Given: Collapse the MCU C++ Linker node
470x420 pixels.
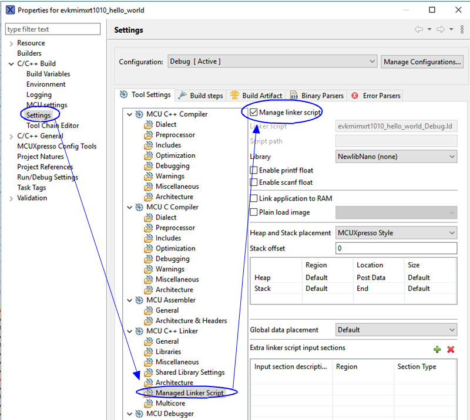Looking at the screenshot, I should (x=129, y=331).
